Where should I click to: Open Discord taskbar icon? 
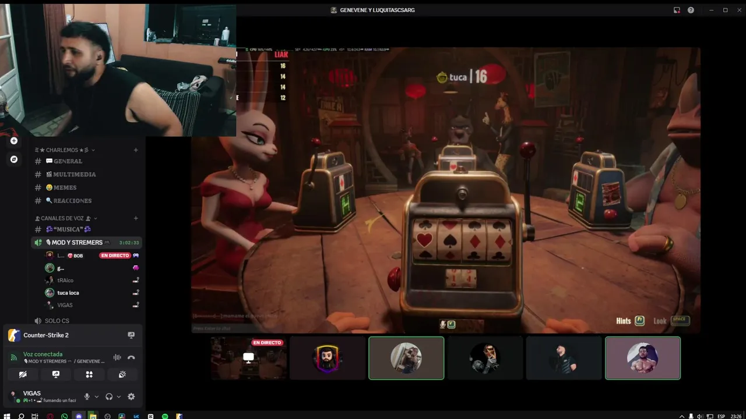click(x=79, y=416)
